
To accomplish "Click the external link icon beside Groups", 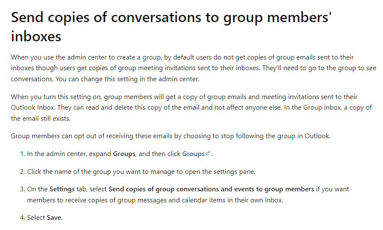I will click(x=208, y=153).
